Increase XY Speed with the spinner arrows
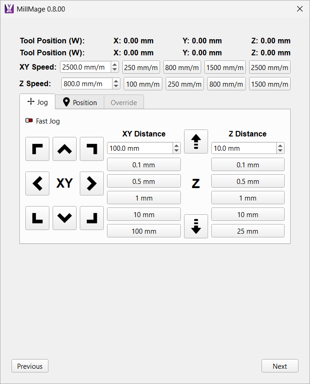This screenshot has height=384, width=310. (x=115, y=65)
